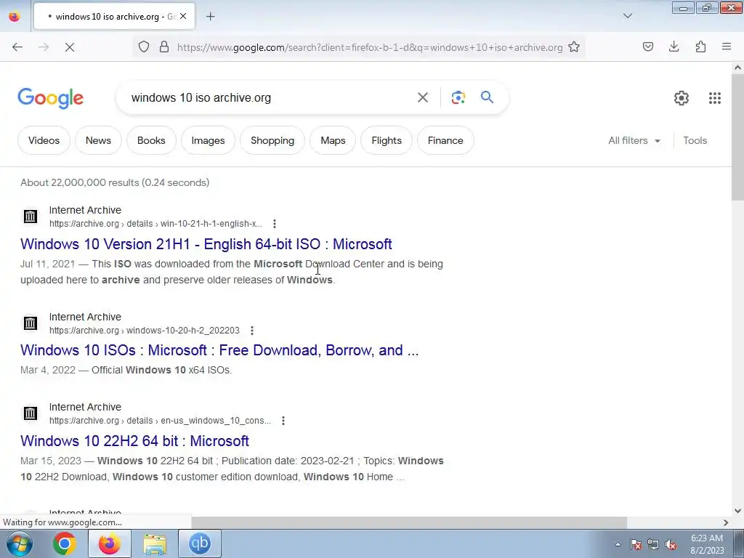Open the Windows Start menu
This screenshot has height=558, width=744.
[x=19, y=543]
